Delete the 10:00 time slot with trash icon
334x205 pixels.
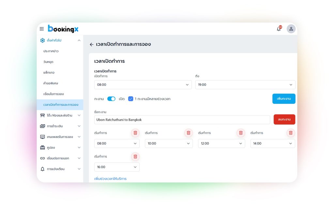(188, 133)
